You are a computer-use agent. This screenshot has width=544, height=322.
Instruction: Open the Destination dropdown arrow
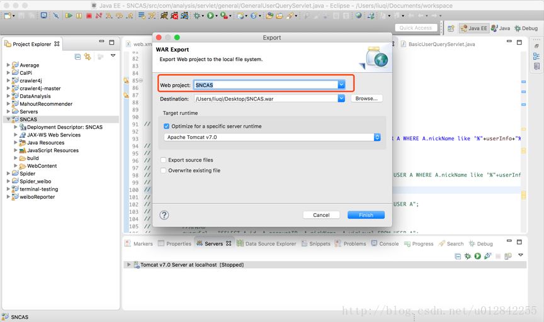click(341, 99)
